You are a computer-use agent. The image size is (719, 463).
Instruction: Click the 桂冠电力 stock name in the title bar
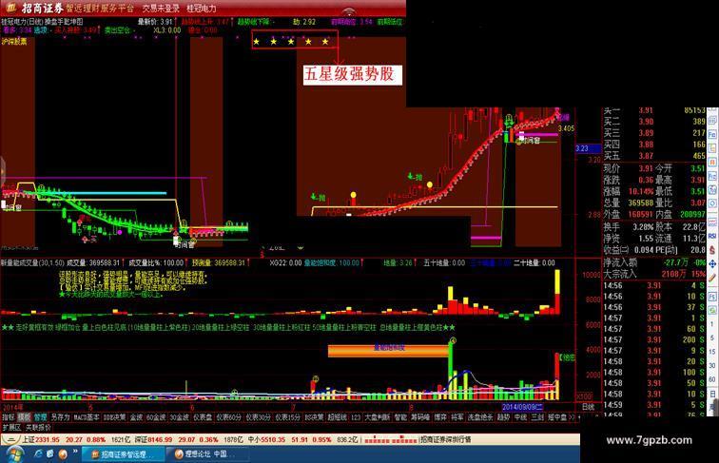[202, 9]
